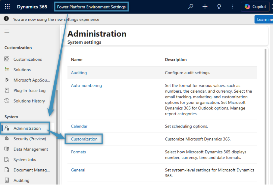Click the Administration person icon
The width and height of the screenshot is (273, 185).
7,128
